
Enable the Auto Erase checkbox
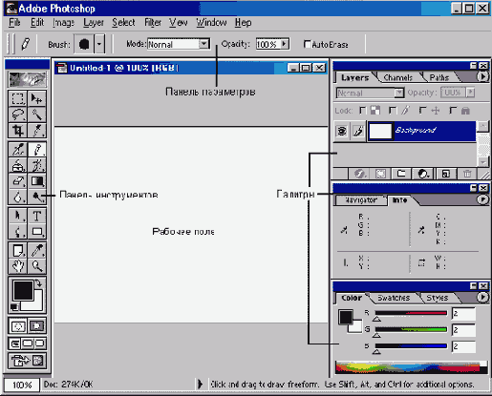tap(308, 44)
